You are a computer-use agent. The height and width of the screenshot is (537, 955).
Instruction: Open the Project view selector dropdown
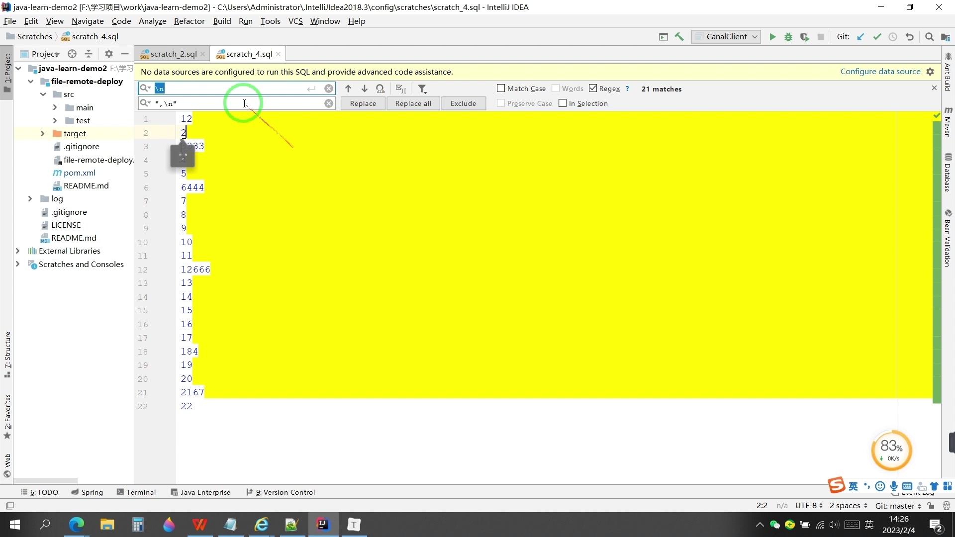click(x=40, y=54)
